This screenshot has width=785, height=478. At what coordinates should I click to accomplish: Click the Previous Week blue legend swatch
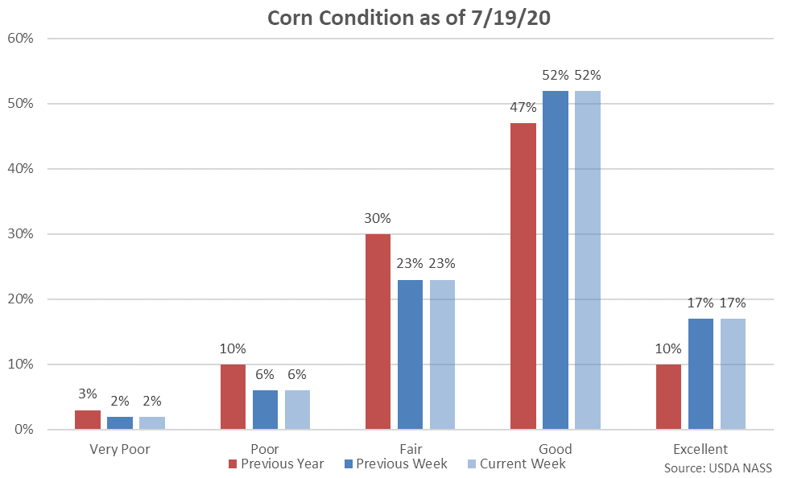tap(348, 464)
